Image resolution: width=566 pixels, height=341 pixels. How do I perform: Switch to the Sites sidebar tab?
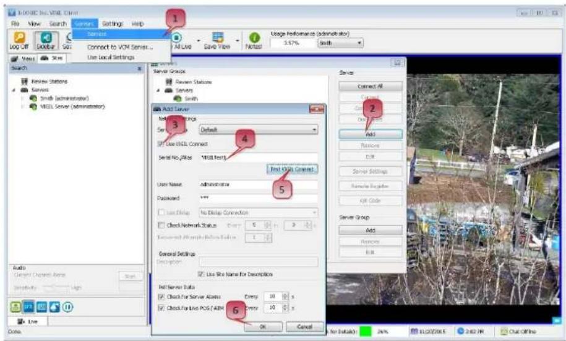pyautogui.click(x=51, y=58)
